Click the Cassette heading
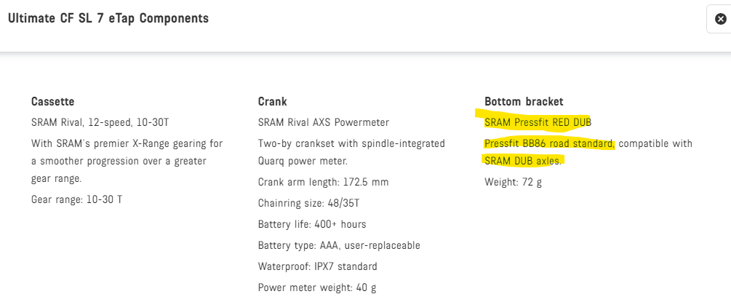 [53, 101]
